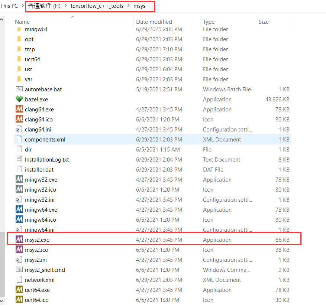Select file name components.xml

tap(45, 139)
